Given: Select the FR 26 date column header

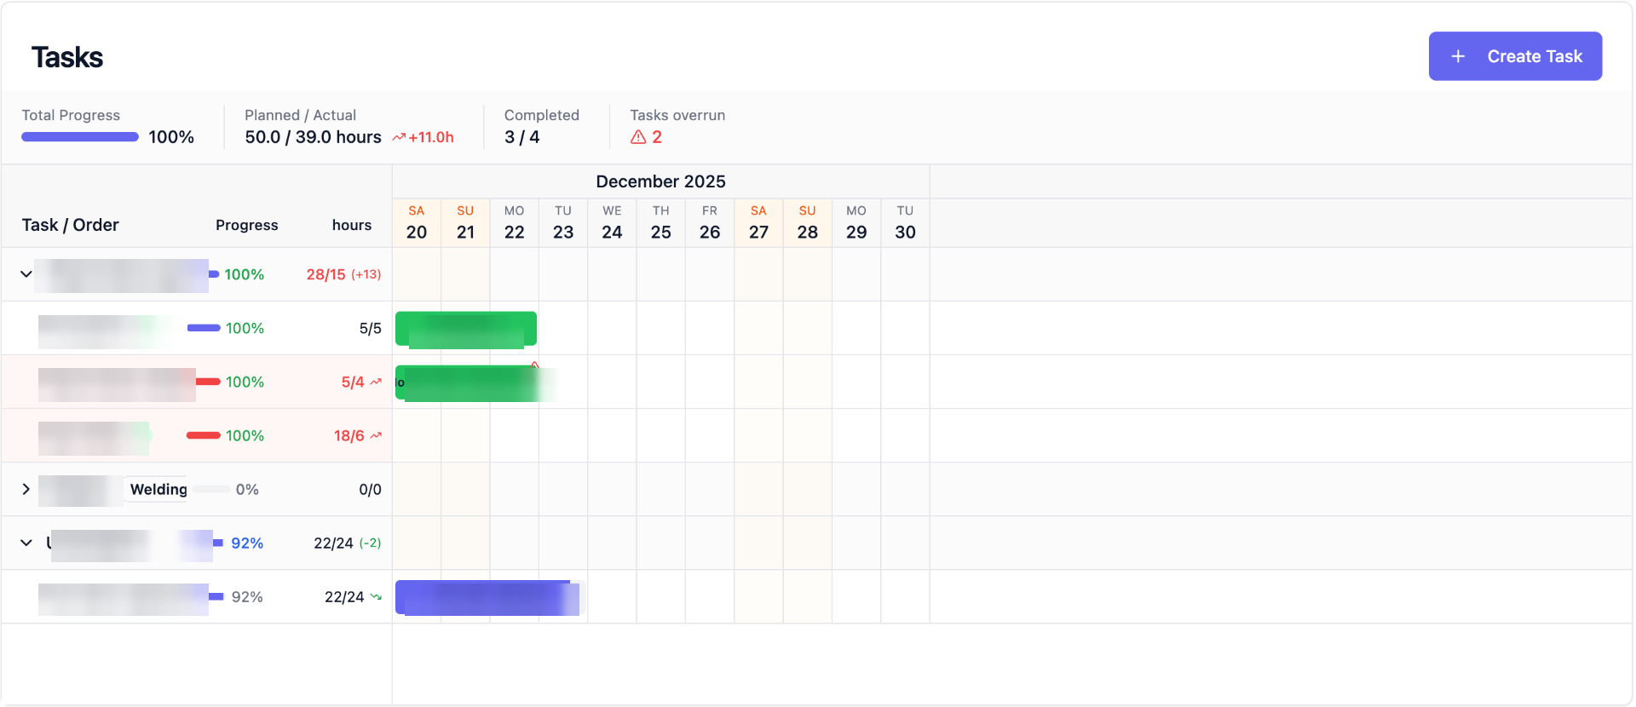Looking at the screenshot, I should point(710,223).
